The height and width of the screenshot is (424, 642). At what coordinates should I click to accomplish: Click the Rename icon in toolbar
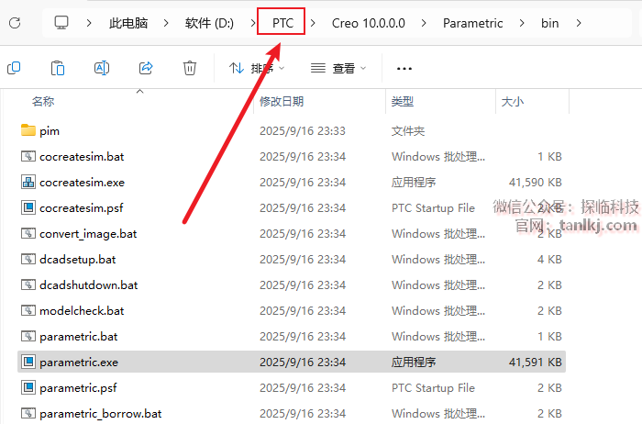pyautogui.click(x=102, y=68)
